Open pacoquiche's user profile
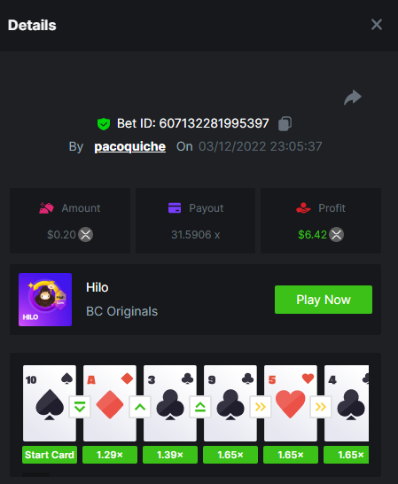The height and width of the screenshot is (484, 398). coord(130,146)
